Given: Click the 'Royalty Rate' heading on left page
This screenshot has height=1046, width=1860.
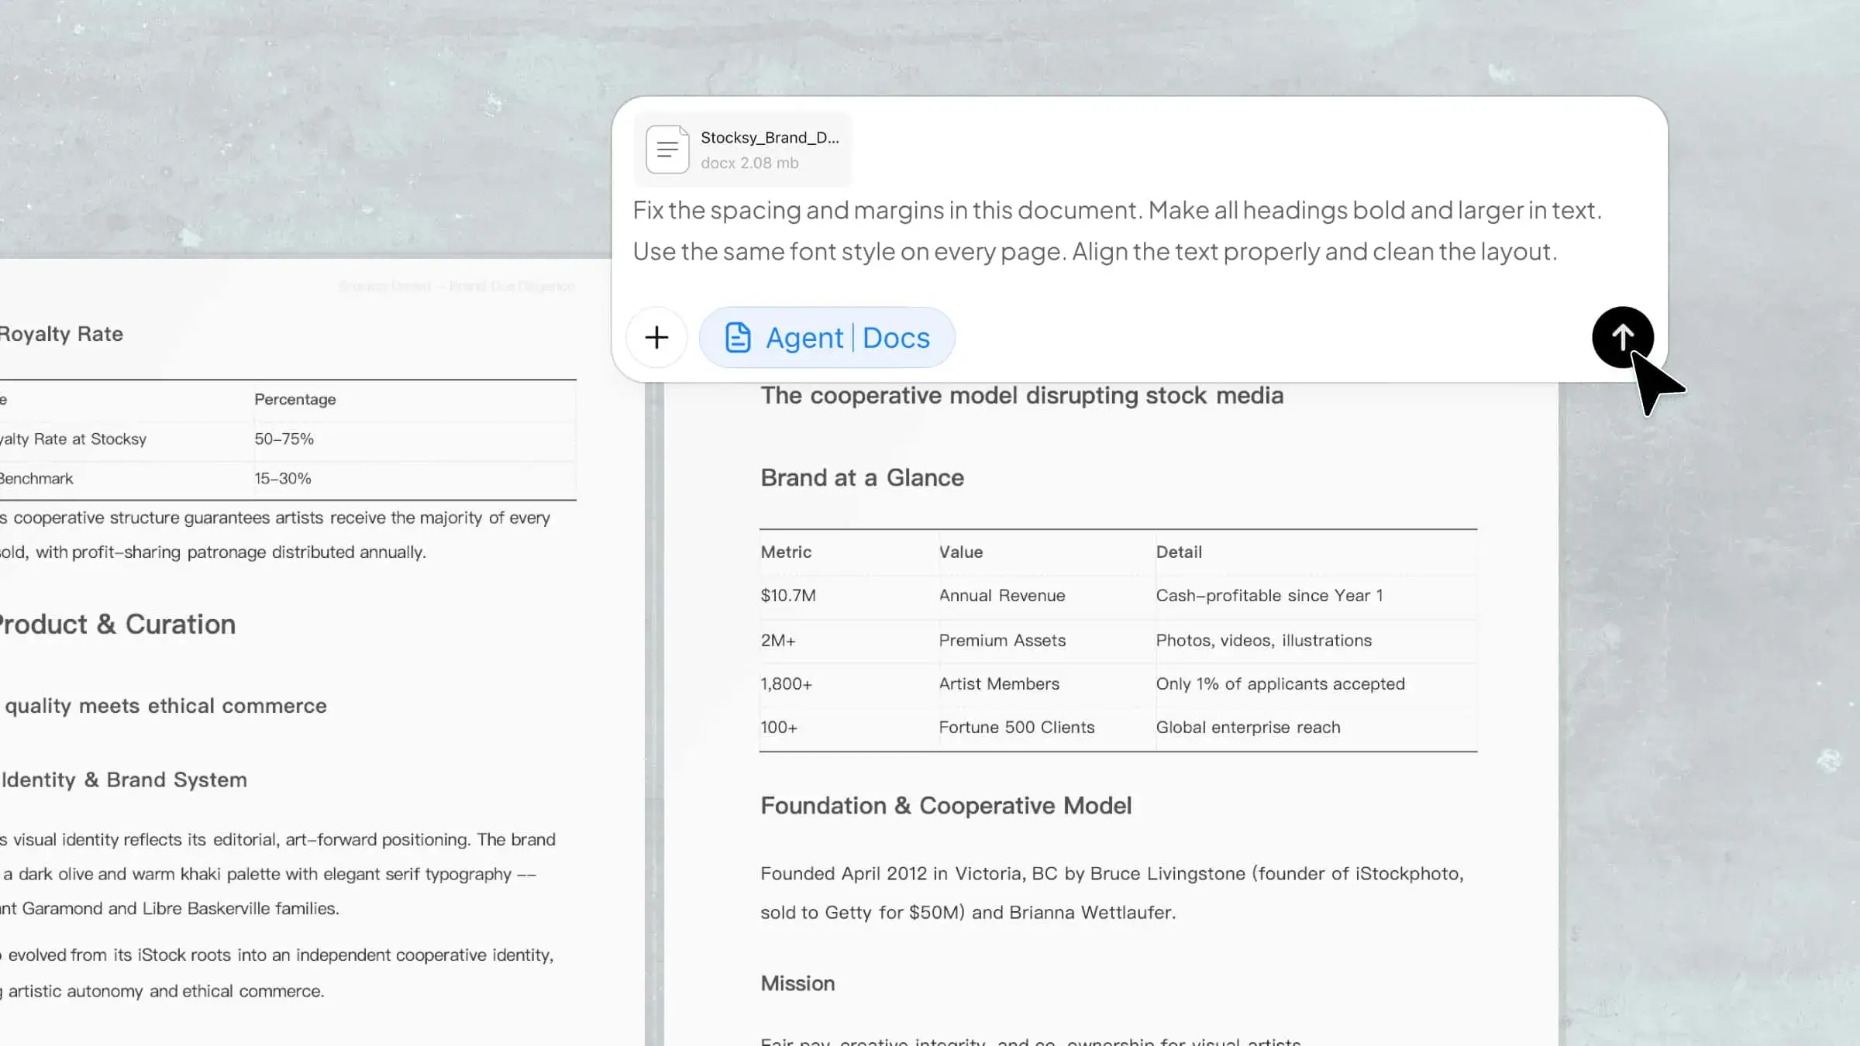Looking at the screenshot, I should [61, 333].
